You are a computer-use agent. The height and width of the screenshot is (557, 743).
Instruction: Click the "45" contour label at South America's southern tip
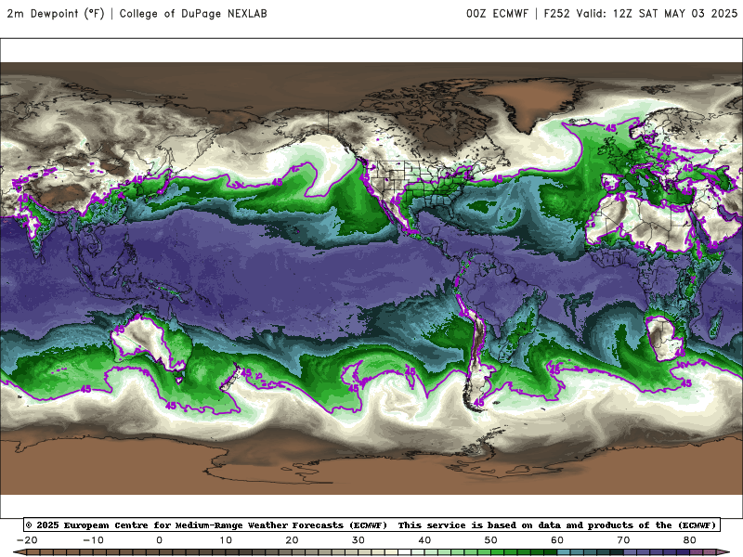click(x=478, y=403)
